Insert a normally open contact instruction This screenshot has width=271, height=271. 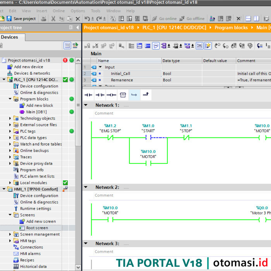point(89,94)
